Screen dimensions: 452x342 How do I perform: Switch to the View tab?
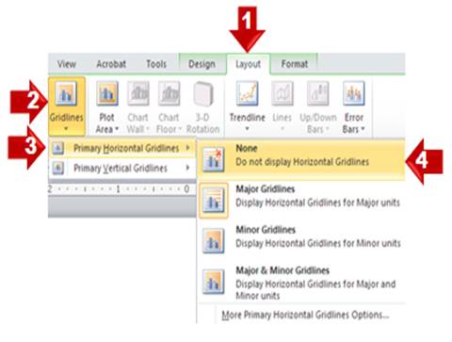[x=67, y=64]
